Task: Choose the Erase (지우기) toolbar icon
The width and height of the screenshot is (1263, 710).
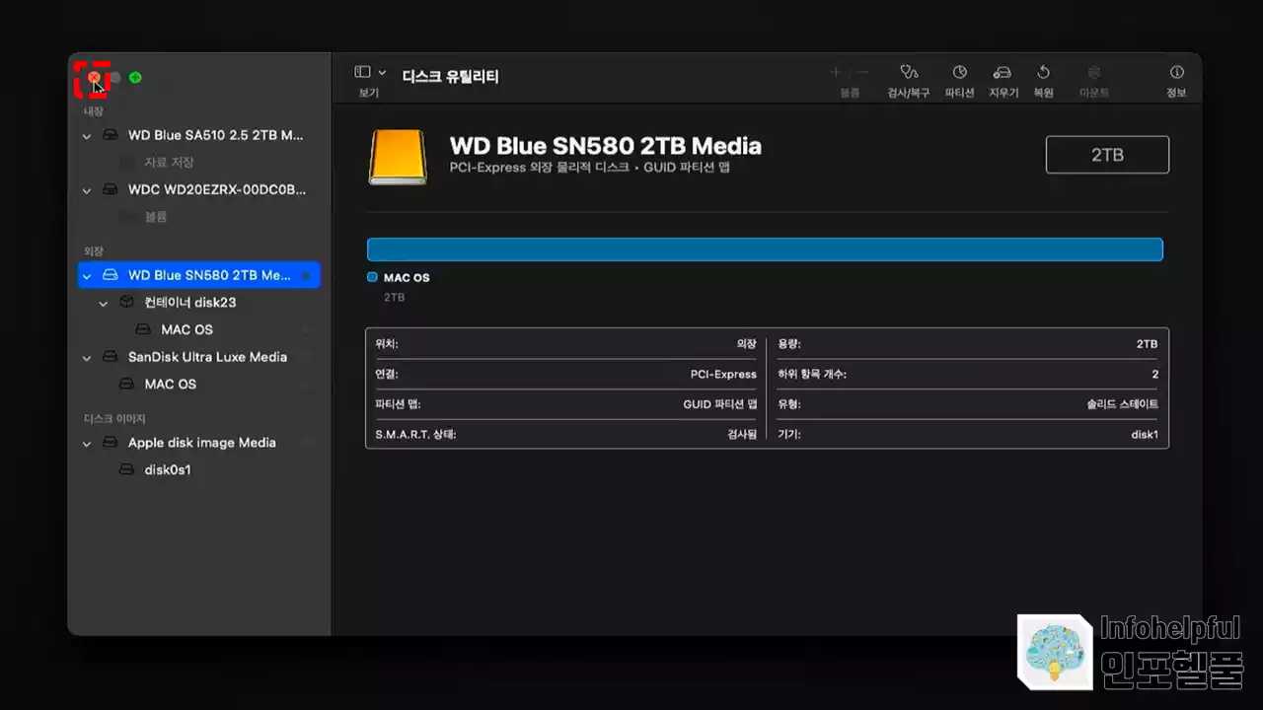Action: coord(1003,73)
